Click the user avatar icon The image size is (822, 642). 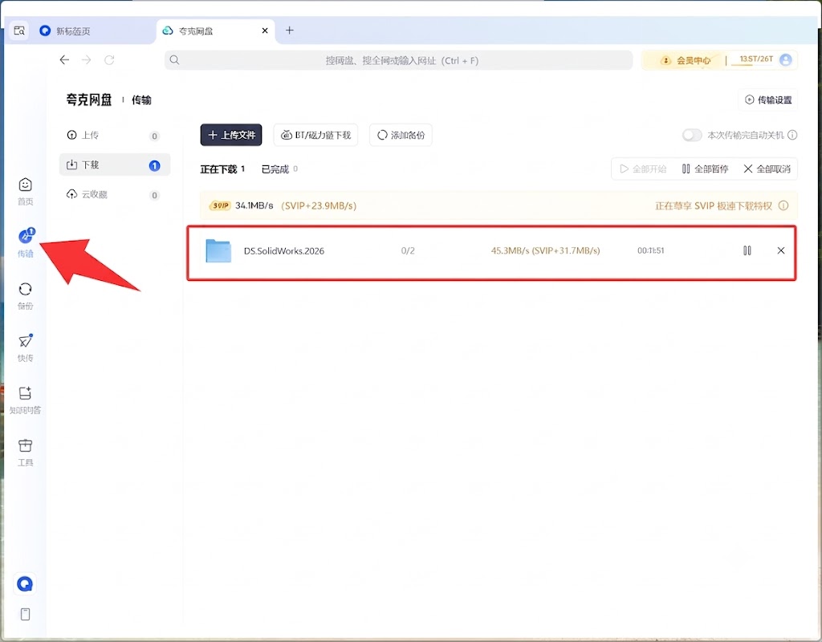tap(785, 59)
